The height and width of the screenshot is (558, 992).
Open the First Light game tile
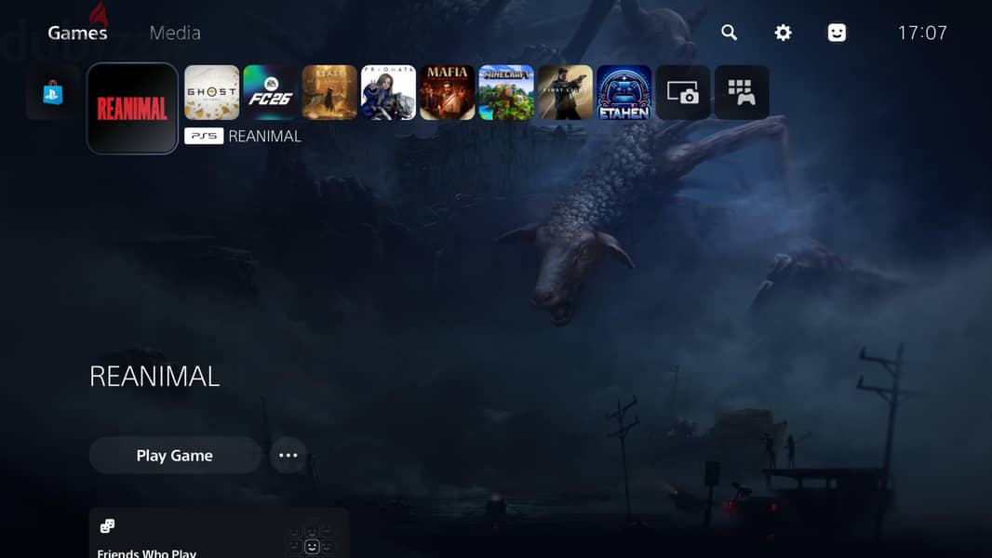click(565, 92)
